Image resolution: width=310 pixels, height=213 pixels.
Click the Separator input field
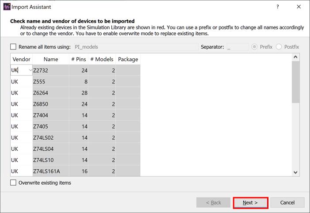coord(238,47)
